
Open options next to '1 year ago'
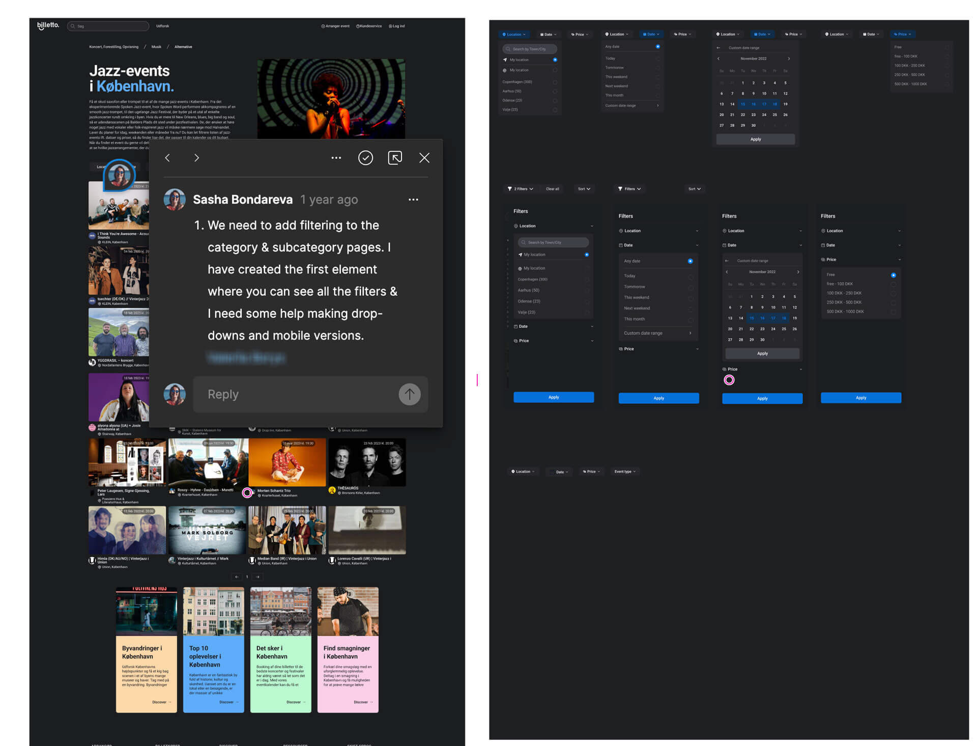click(x=413, y=200)
